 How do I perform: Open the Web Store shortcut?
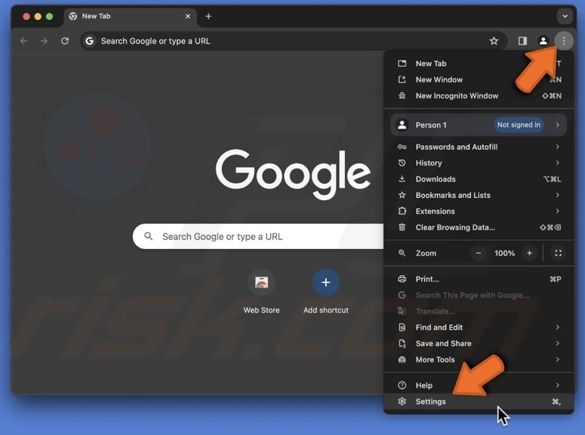261,292
